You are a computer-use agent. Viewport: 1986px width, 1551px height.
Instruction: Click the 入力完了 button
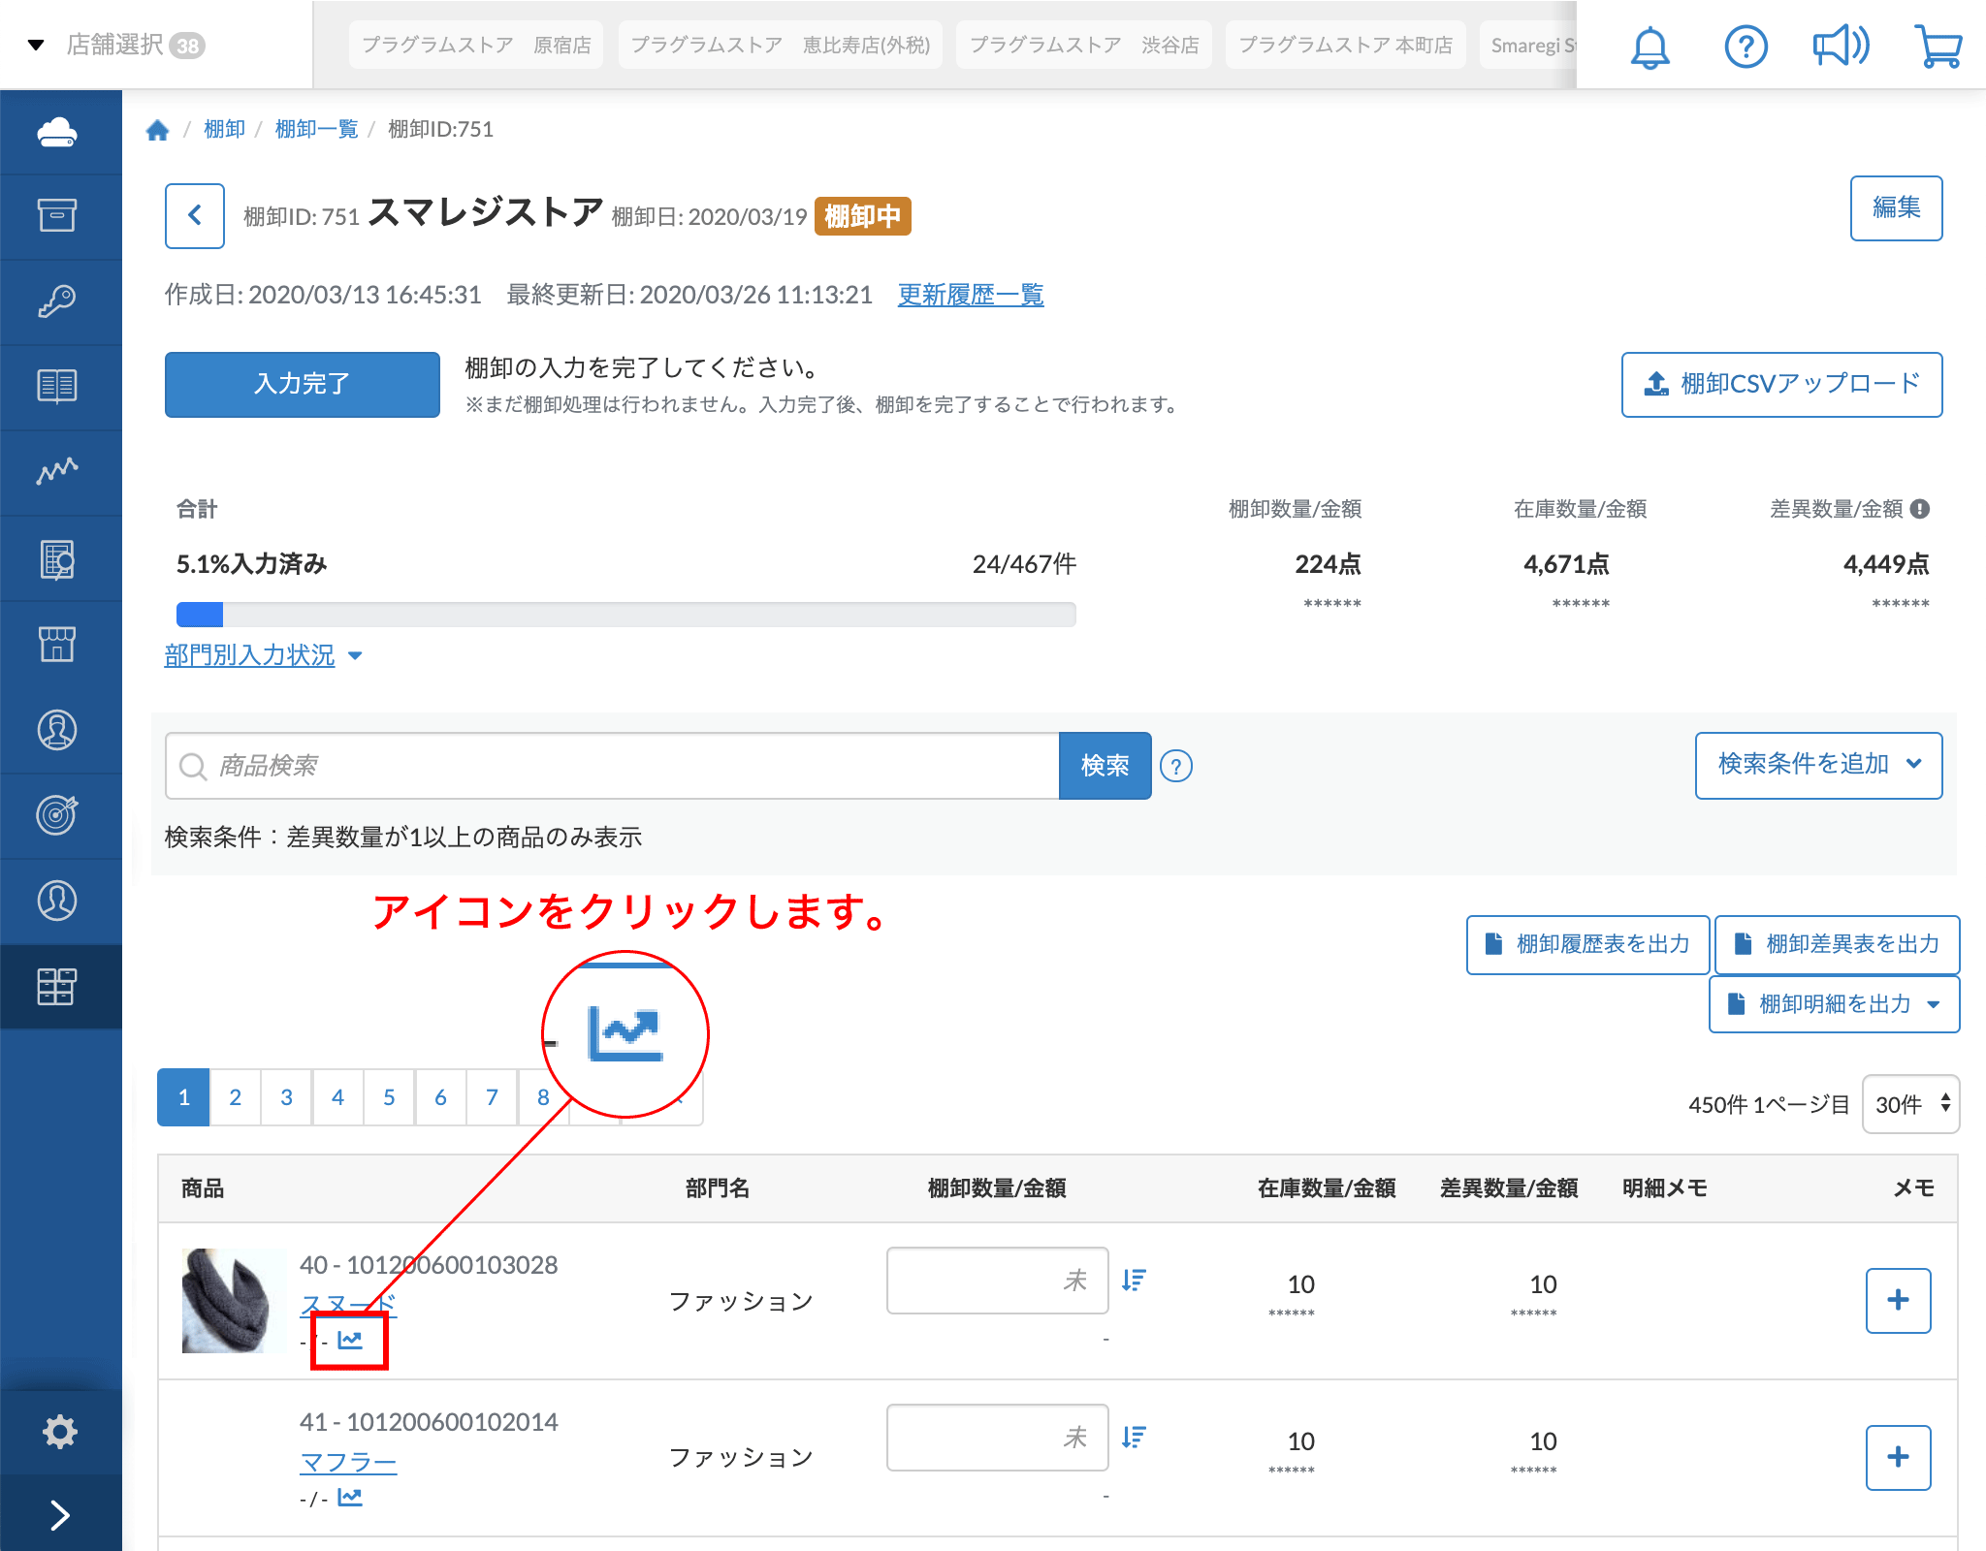pyautogui.click(x=302, y=384)
